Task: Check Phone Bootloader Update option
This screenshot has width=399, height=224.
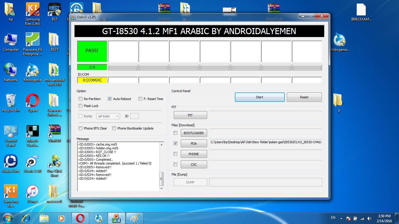Action: click(114, 128)
